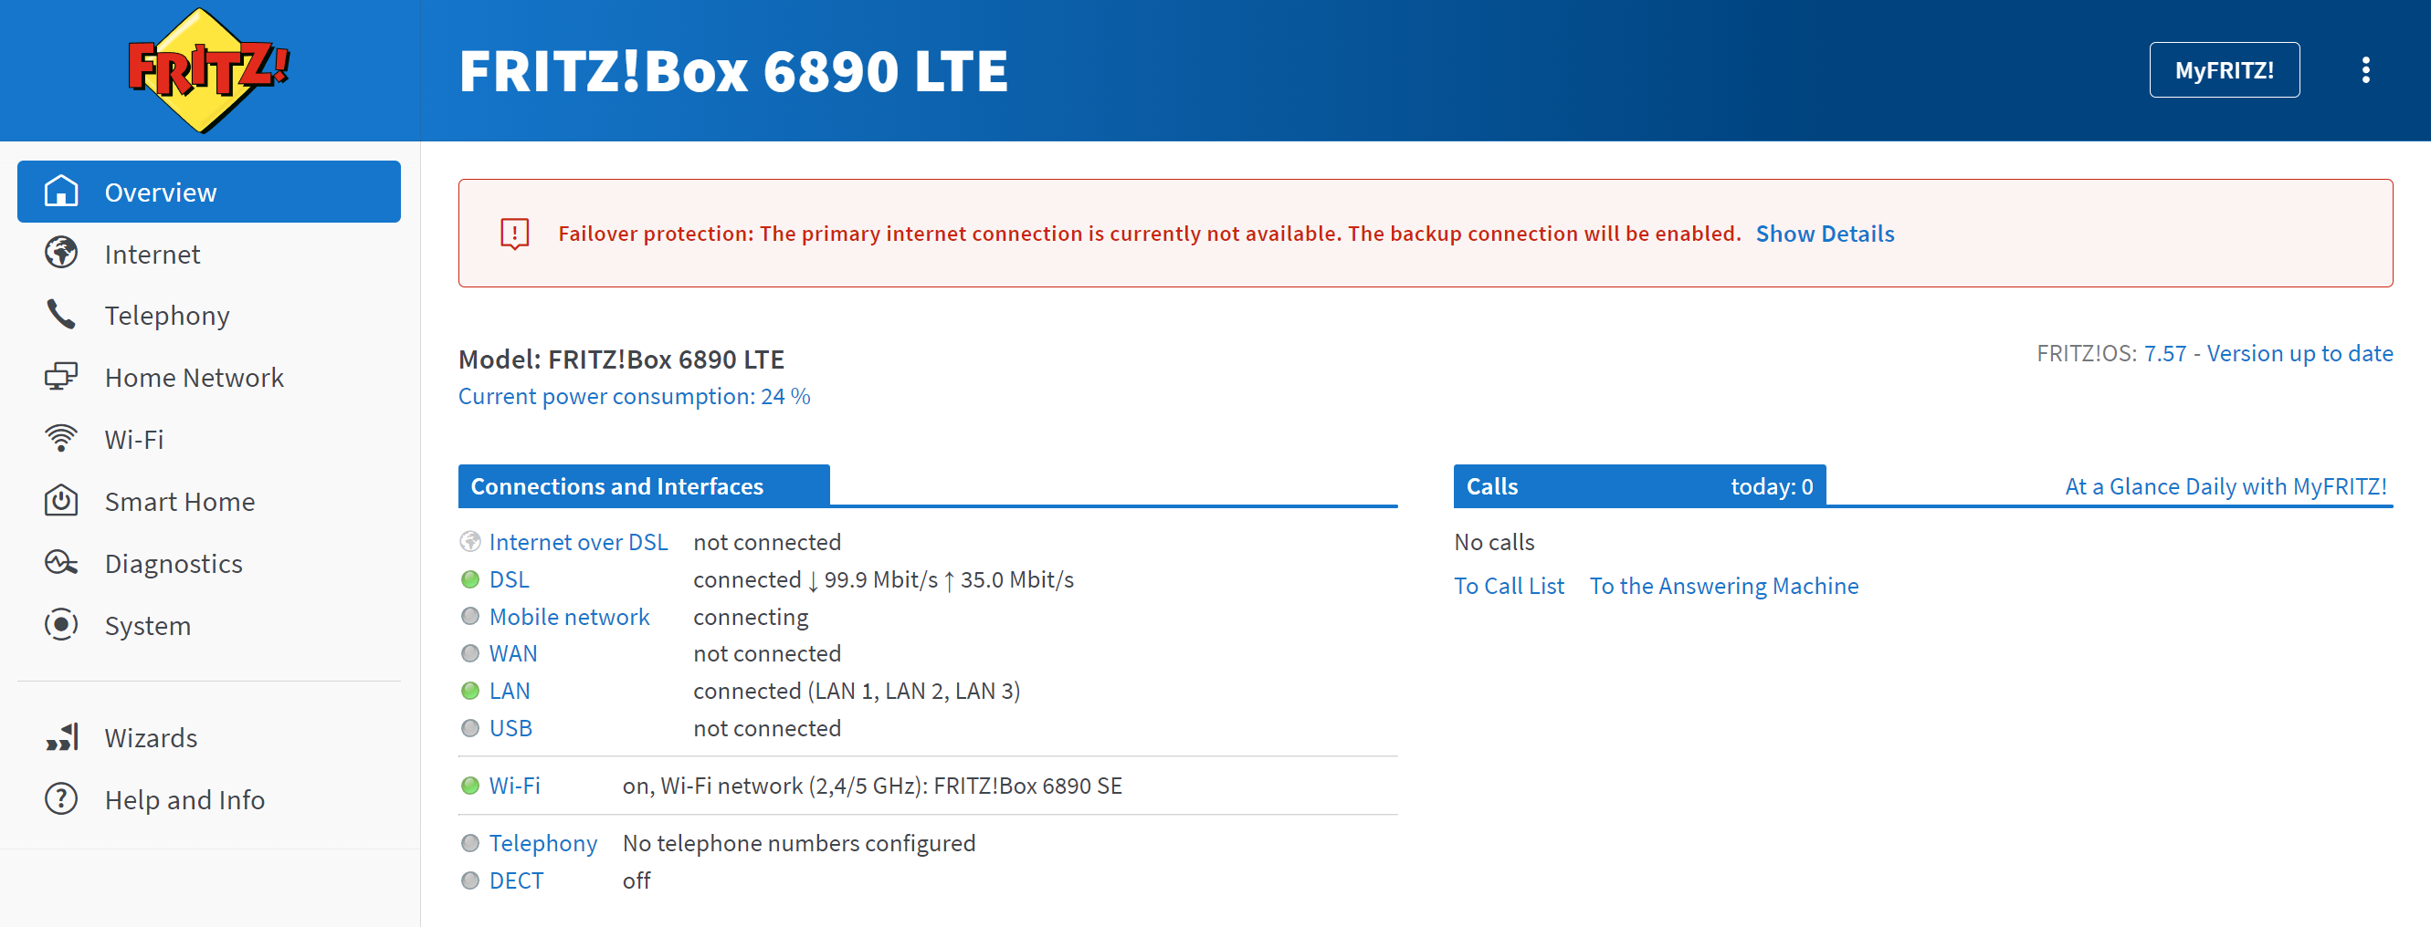The height and width of the screenshot is (927, 2431).
Task: Open the Mobile network link
Action: [569, 617]
